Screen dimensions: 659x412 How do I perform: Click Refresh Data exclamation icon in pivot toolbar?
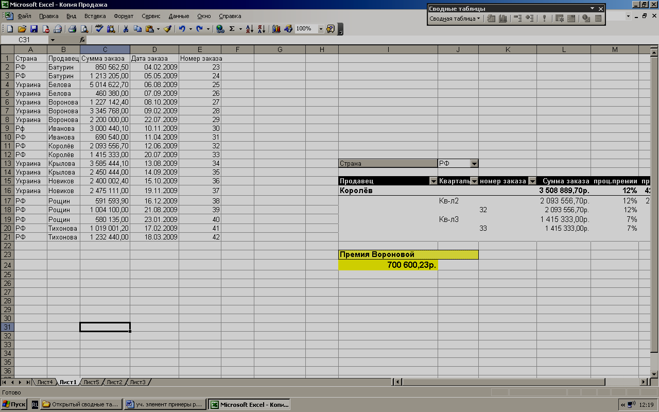click(544, 19)
